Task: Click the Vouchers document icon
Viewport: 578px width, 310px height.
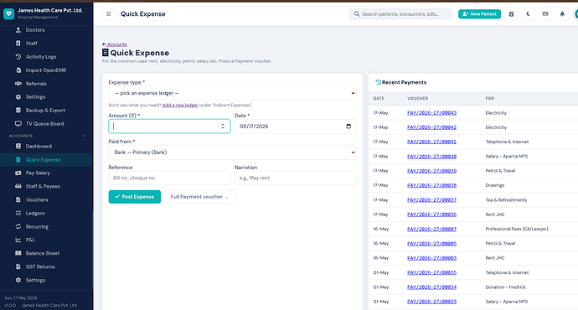Action: [18, 199]
